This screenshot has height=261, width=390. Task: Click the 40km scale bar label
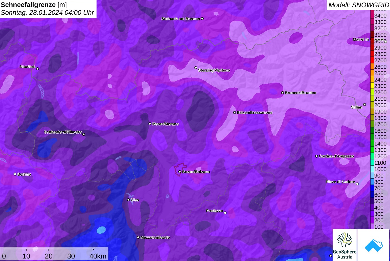[98, 256]
